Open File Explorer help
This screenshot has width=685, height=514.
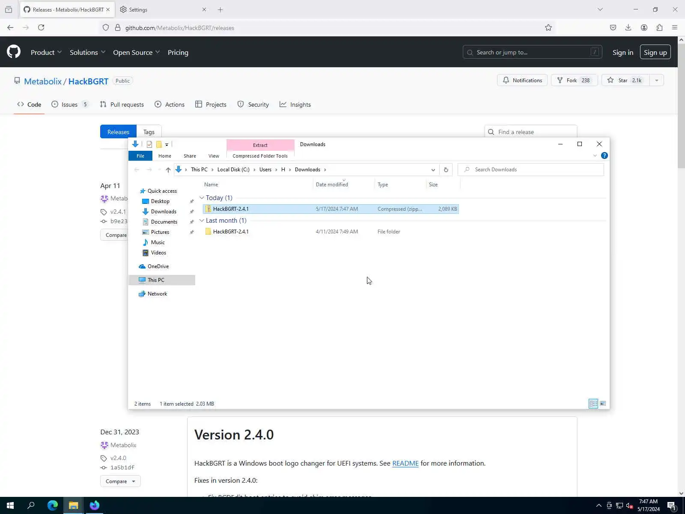[605, 155]
